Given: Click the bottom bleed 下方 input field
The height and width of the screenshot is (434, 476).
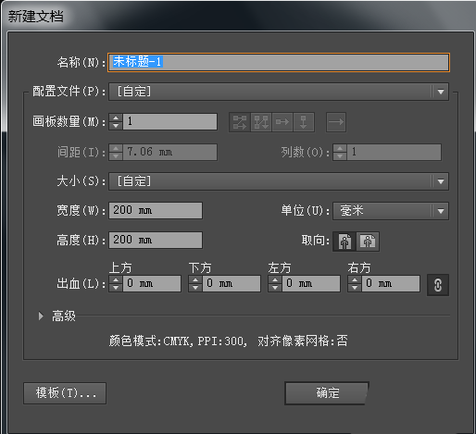Looking at the screenshot, I should point(232,284).
